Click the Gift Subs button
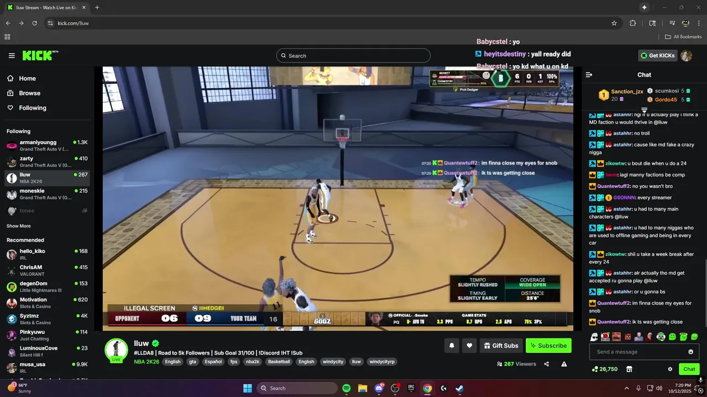Image resolution: width=707 pixels, height=397 pixels. click(501, 346)
